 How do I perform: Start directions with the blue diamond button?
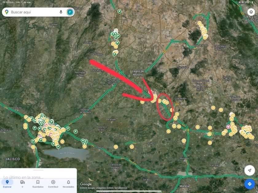click(x=250, y=184)
